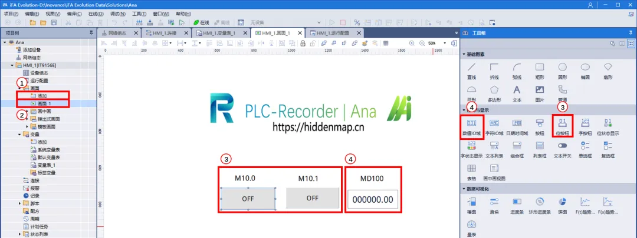The width and height of the screenshot is (637, 238).
Task: Select the 椭圆 ellipse tool
Action: pyautogui.click(x=585, y=71)
